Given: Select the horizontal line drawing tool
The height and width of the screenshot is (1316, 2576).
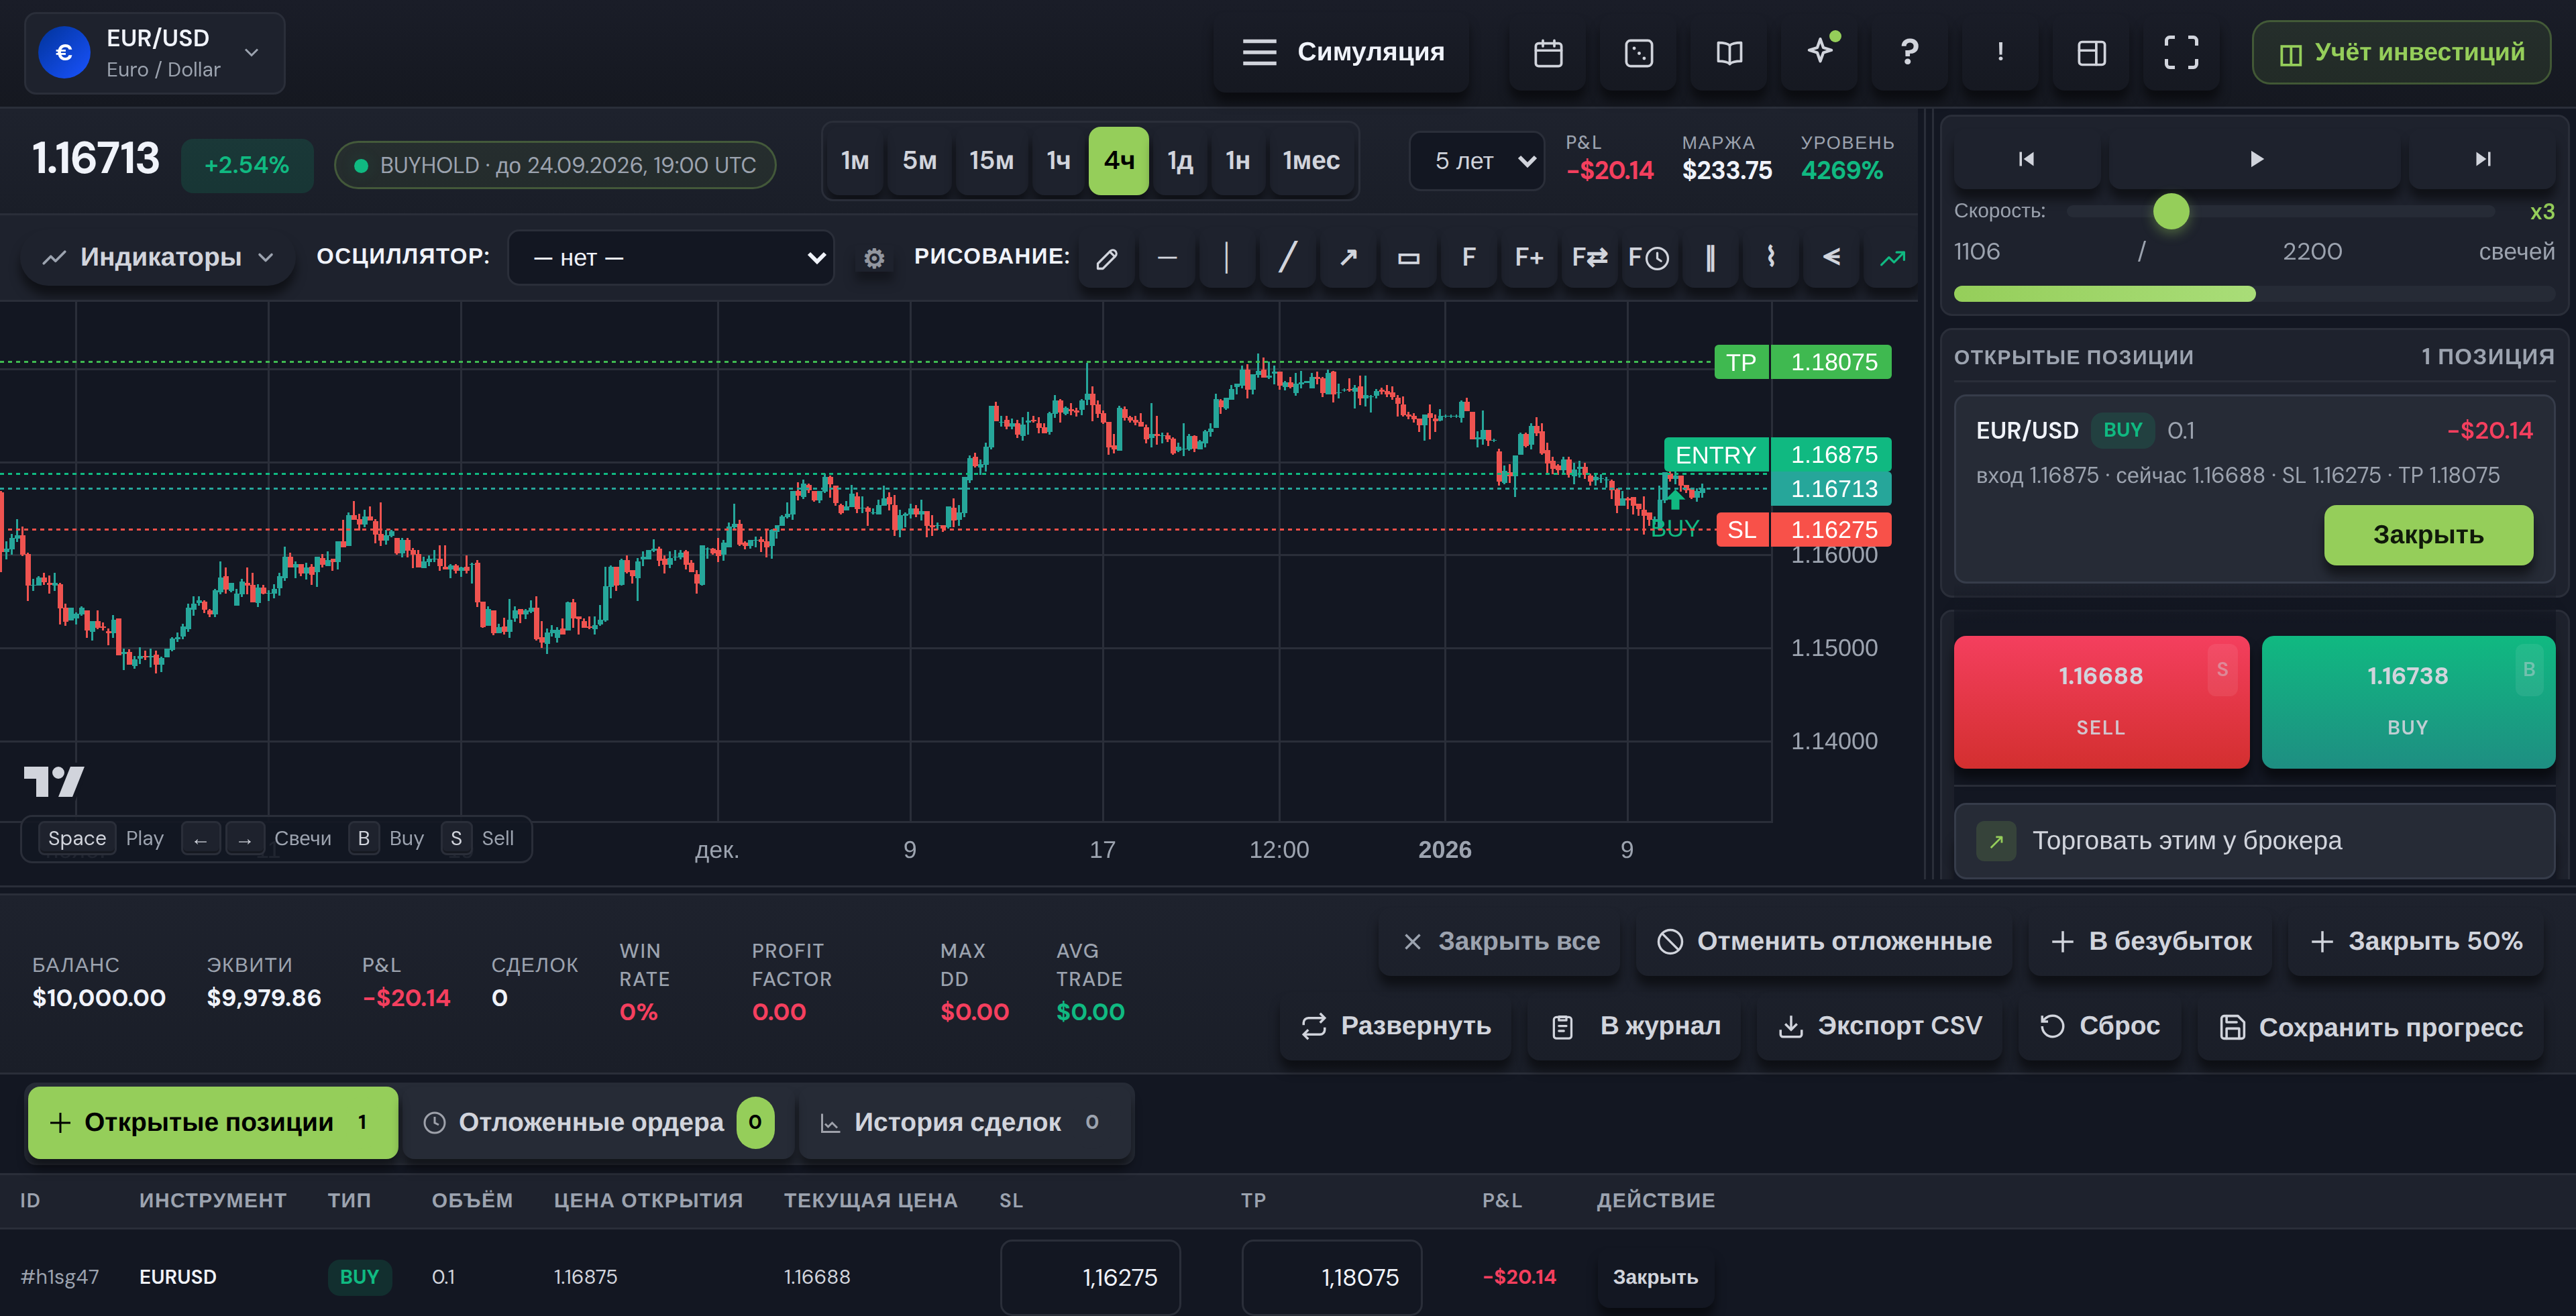Looking at the screenshot, I should (1167, 258).
